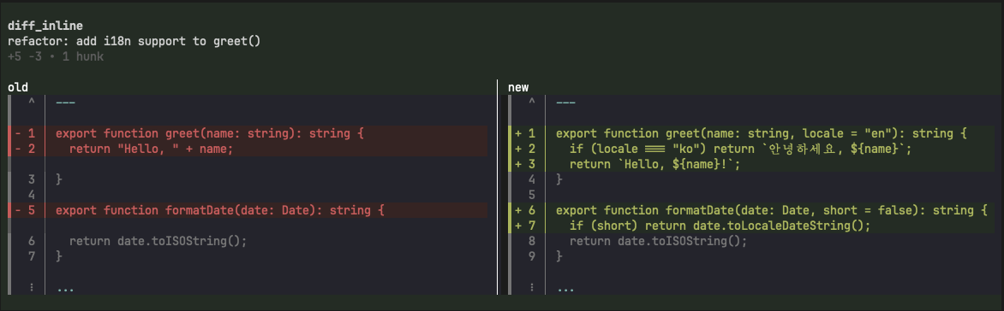Click '+ 3' marker in new pane gutter
Viewport: 1004px width, 311px height.
click(x=526, y=164)
